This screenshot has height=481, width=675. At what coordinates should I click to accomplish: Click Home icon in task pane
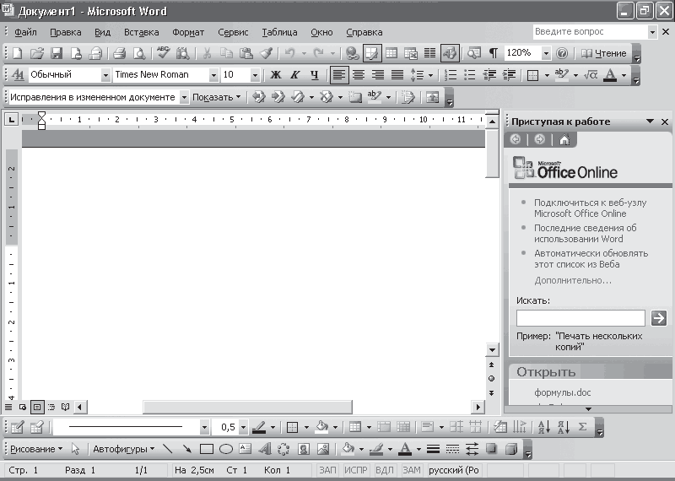click(x=564, y=140)
